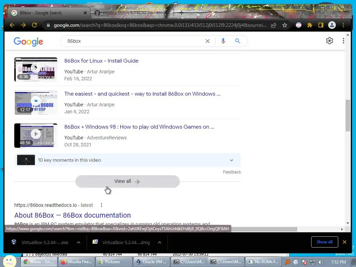Click Show all downloads button
Screen dimensions: 356x267
pos(324,242)
